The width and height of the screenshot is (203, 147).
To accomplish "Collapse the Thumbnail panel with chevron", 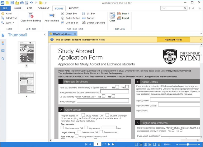I will [x=45, y=35].
